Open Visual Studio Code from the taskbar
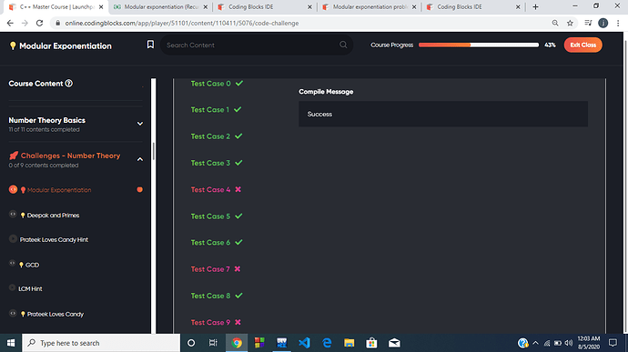This screenshot has height=352, width=628. coord(304,343)
